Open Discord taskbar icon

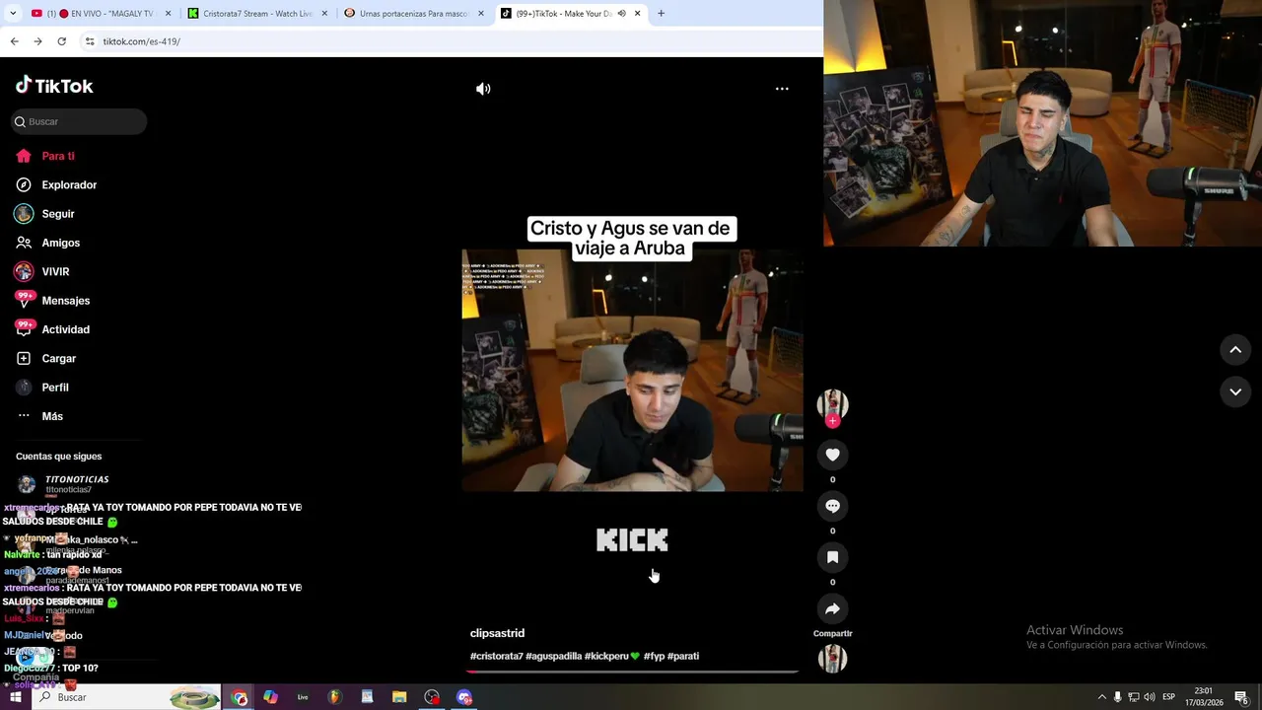tap(464, 697)
